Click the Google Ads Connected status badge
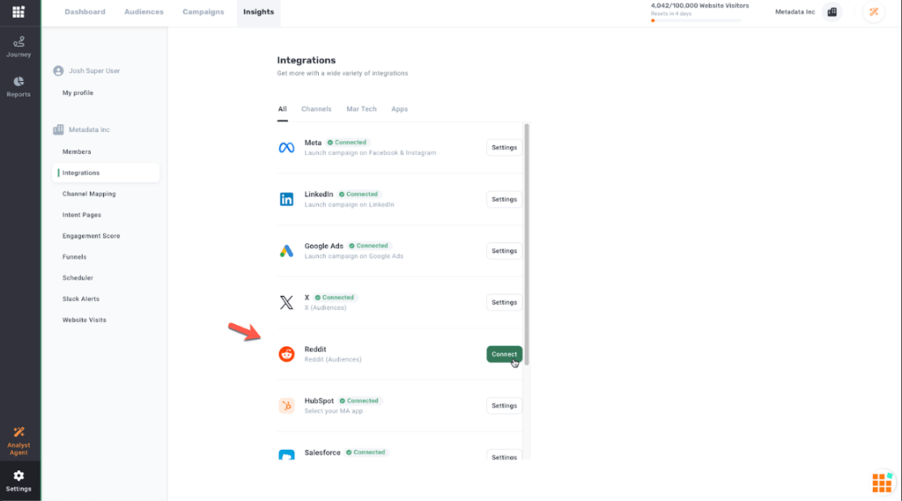The height and width of the screenshot is (501, 902). (x=369, y=246)
